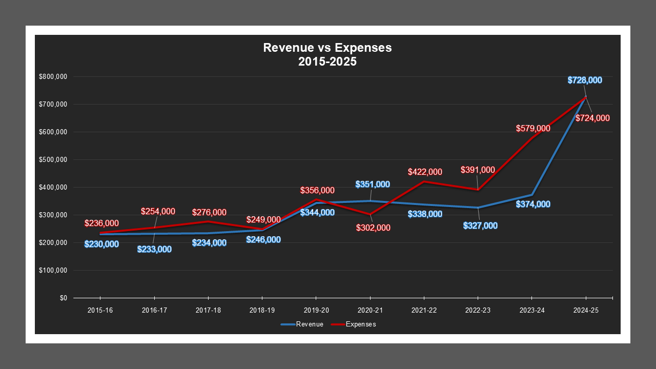The height and width of the screenshot is (369, 656).
Task: Click the $230,000 data label for 2015-16
Action: point(100,244)
